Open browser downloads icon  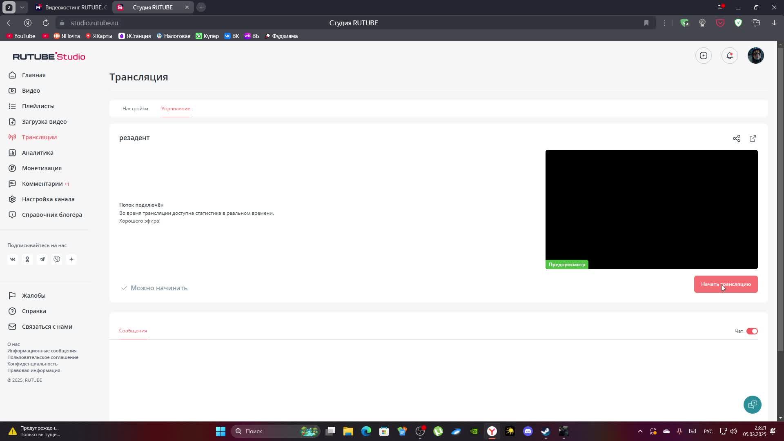774,23
